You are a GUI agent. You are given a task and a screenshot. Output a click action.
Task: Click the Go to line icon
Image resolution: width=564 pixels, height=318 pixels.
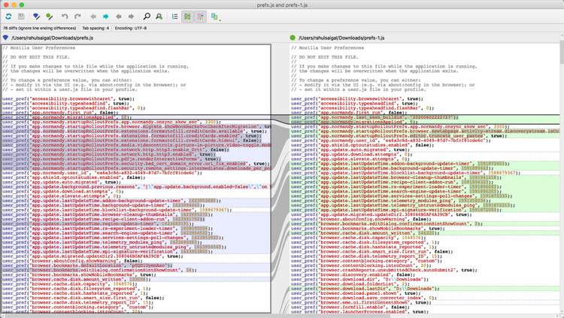160,16
